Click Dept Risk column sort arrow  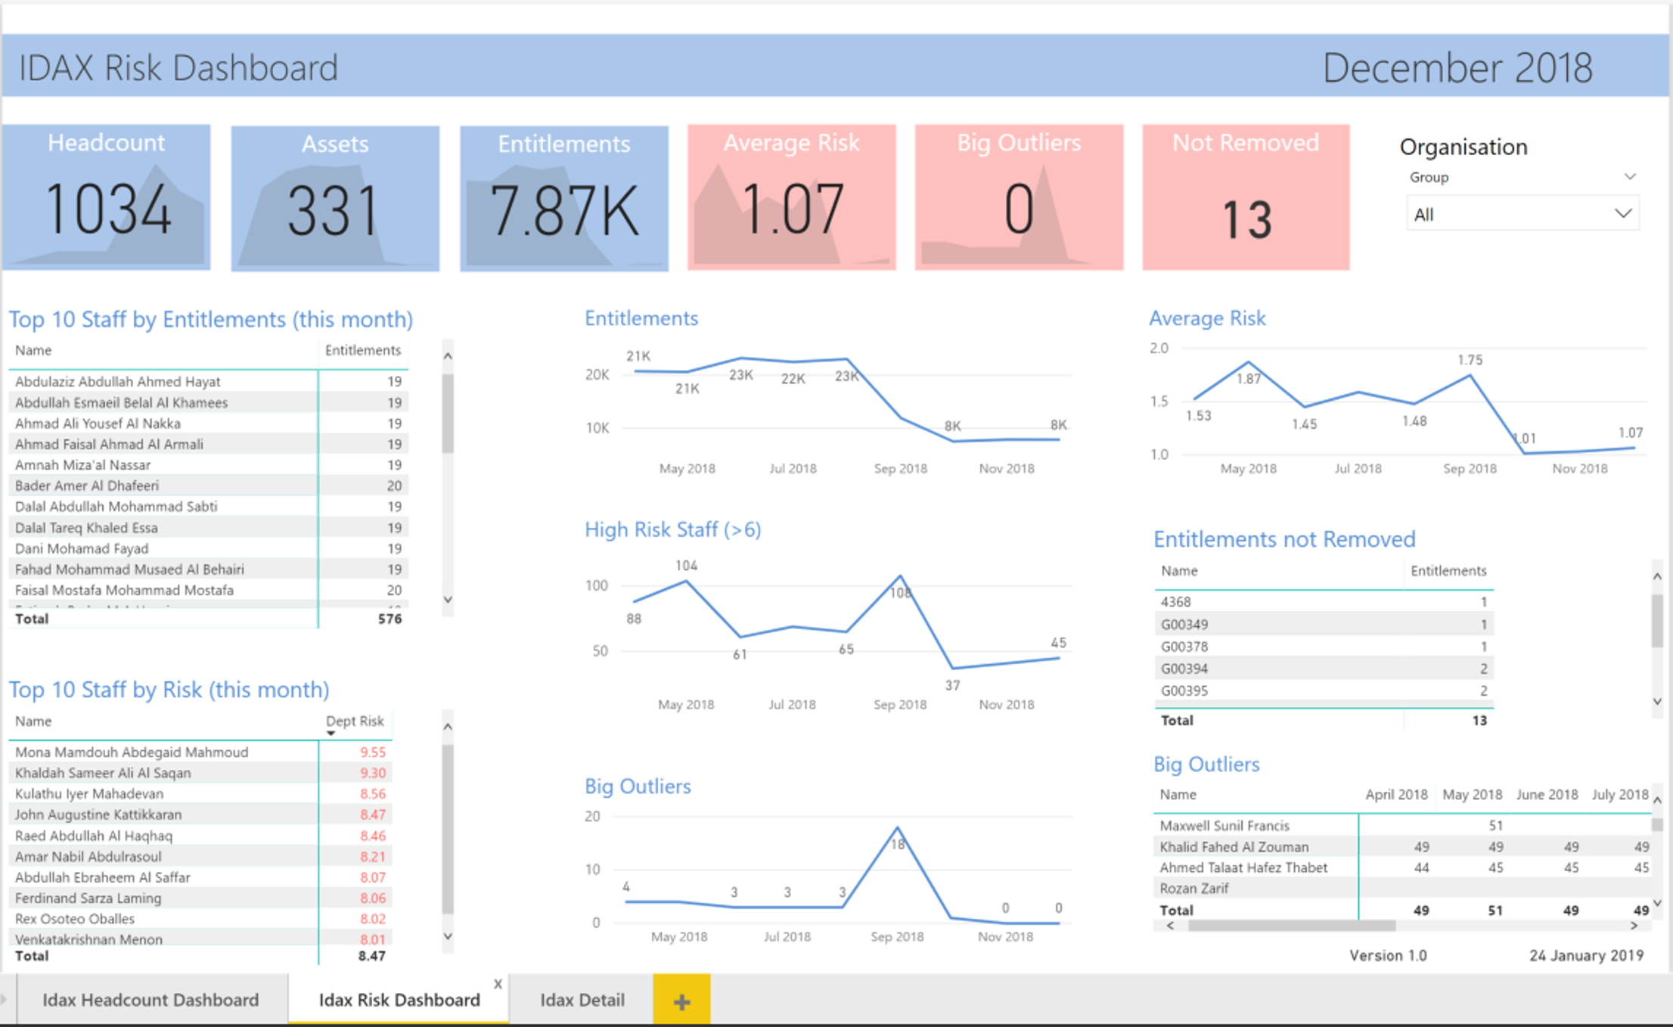331,733
